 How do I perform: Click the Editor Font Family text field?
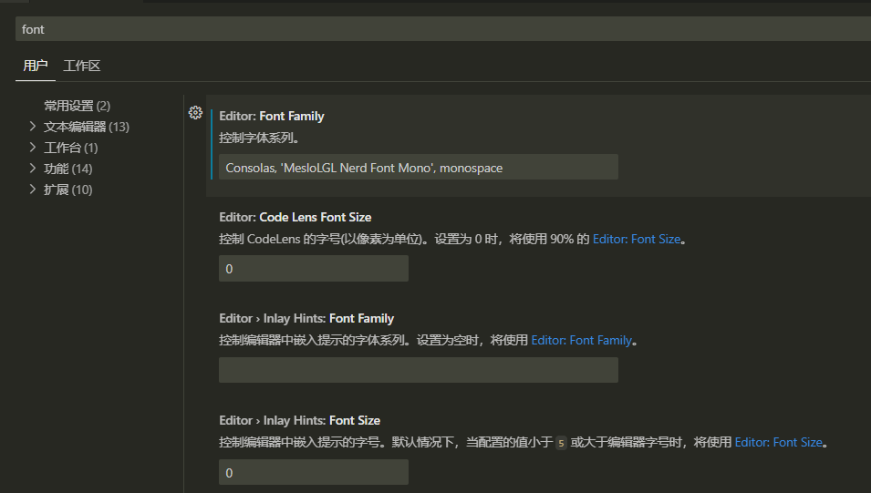point(418,167)
